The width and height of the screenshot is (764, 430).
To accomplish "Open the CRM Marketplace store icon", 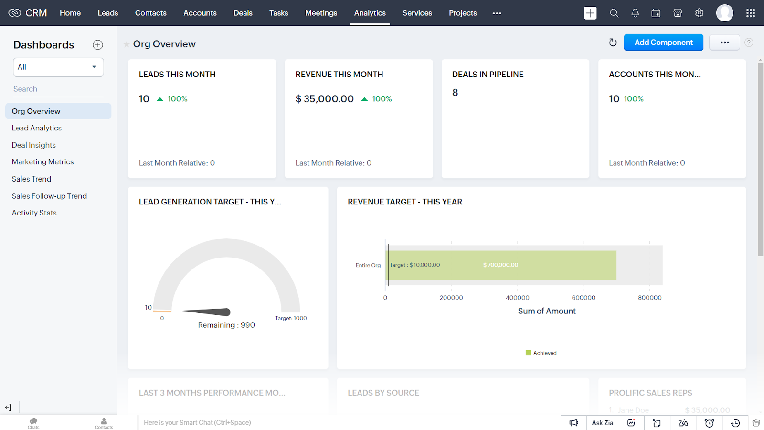I will [x=678, y=13].
